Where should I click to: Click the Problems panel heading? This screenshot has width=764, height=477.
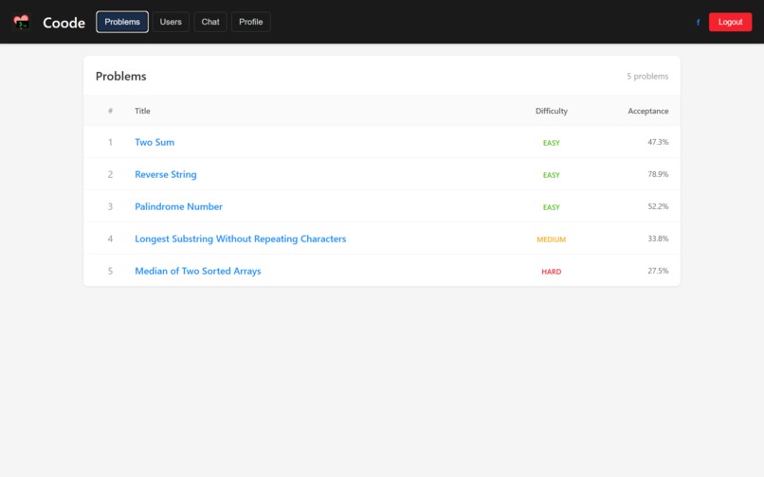120,77
